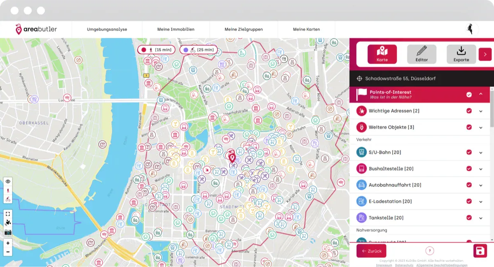
Task: Toggle map visibility eye icon
Action: pos(8,181)
